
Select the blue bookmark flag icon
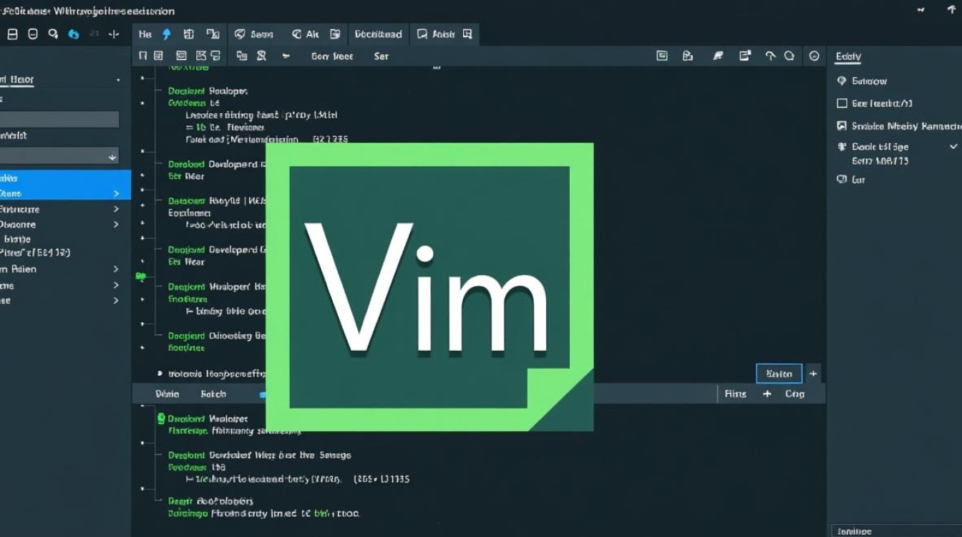point(165,33)
